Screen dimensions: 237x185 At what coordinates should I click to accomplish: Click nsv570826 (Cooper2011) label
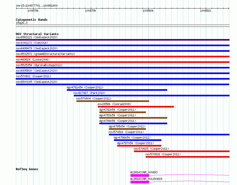pos(163,154)
